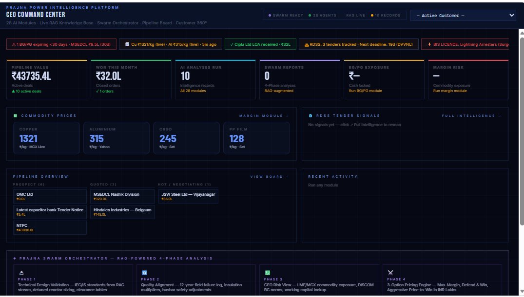
Task: Click the Phase 2 refresh icon
Action: [144, 273]
